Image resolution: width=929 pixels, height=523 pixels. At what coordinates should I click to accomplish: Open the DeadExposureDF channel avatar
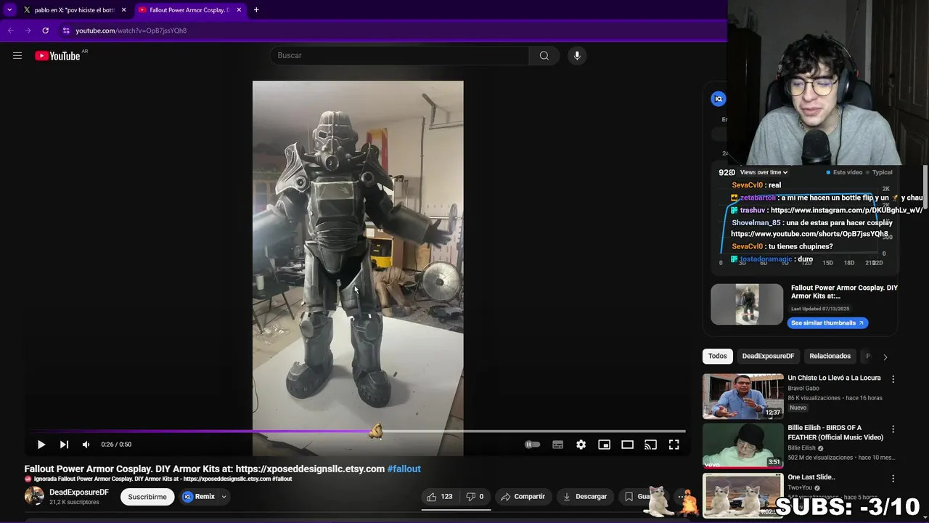click(x=34, y=496)
